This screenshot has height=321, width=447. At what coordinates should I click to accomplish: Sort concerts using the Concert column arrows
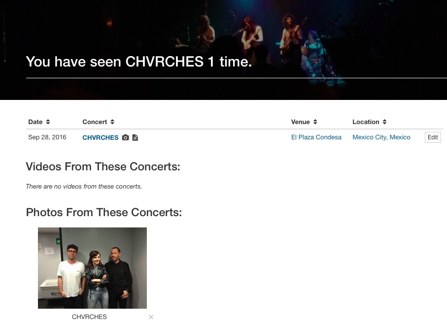point(112,122)
